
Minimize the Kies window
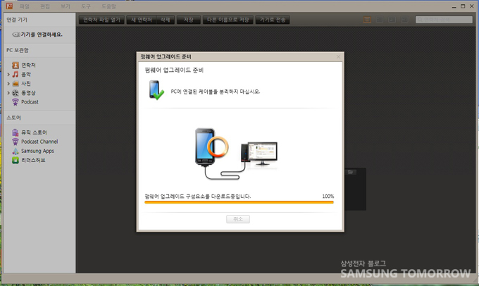(454, 6)
